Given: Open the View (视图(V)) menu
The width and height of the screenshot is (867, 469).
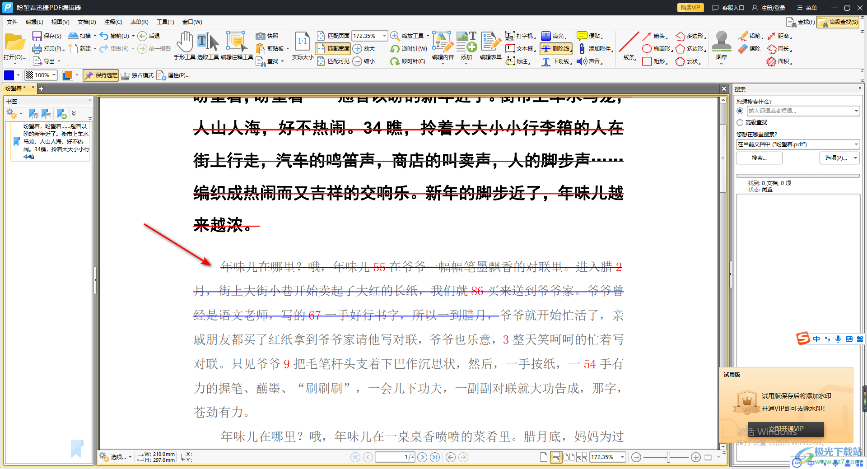Looking at the screenshot, I should tap(60, 22).
